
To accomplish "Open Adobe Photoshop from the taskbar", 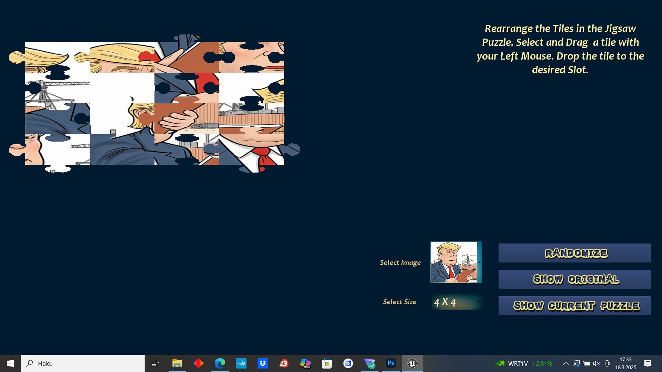I will (391, 363).
